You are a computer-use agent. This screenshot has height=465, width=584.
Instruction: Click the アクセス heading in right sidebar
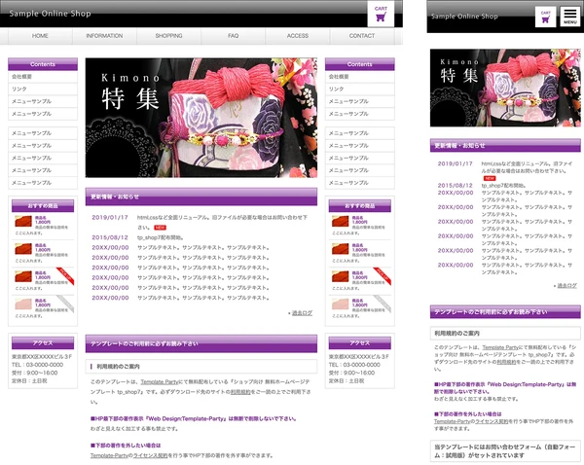[360, 342]
